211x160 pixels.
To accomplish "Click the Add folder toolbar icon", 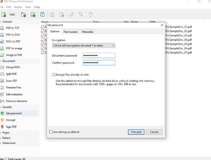I will 23,15.
